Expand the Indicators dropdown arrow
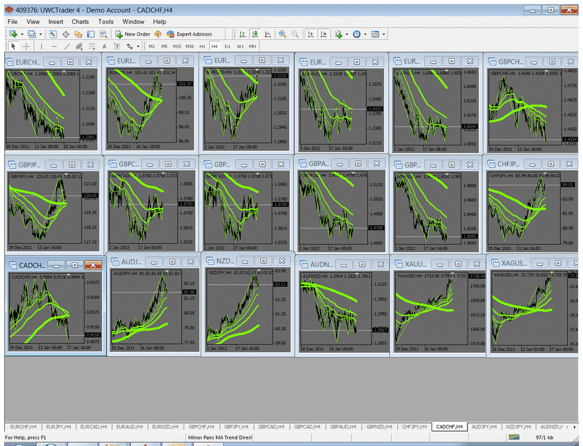The image size is (583, 446). tap(347, 34)
